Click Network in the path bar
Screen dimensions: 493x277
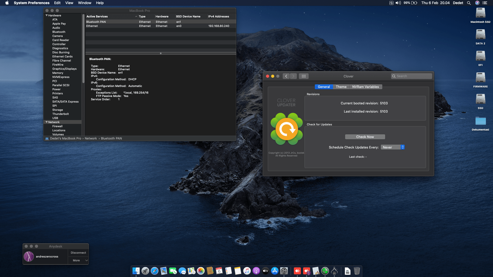[x=91, y=138]
